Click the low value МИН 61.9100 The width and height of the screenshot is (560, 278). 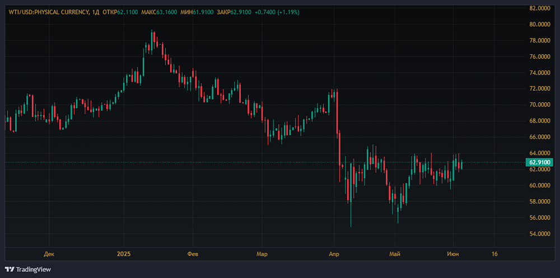coord(197,12)
